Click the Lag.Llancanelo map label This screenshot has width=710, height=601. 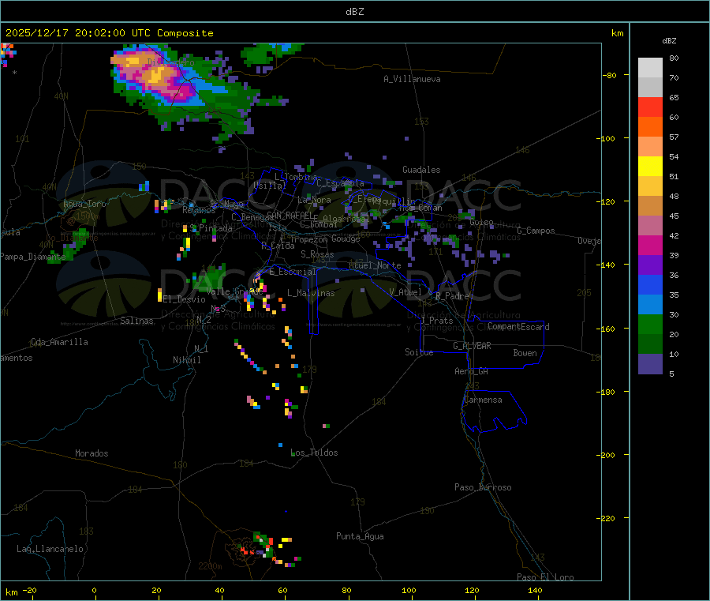pyautogui.click(x=50, y=549)
